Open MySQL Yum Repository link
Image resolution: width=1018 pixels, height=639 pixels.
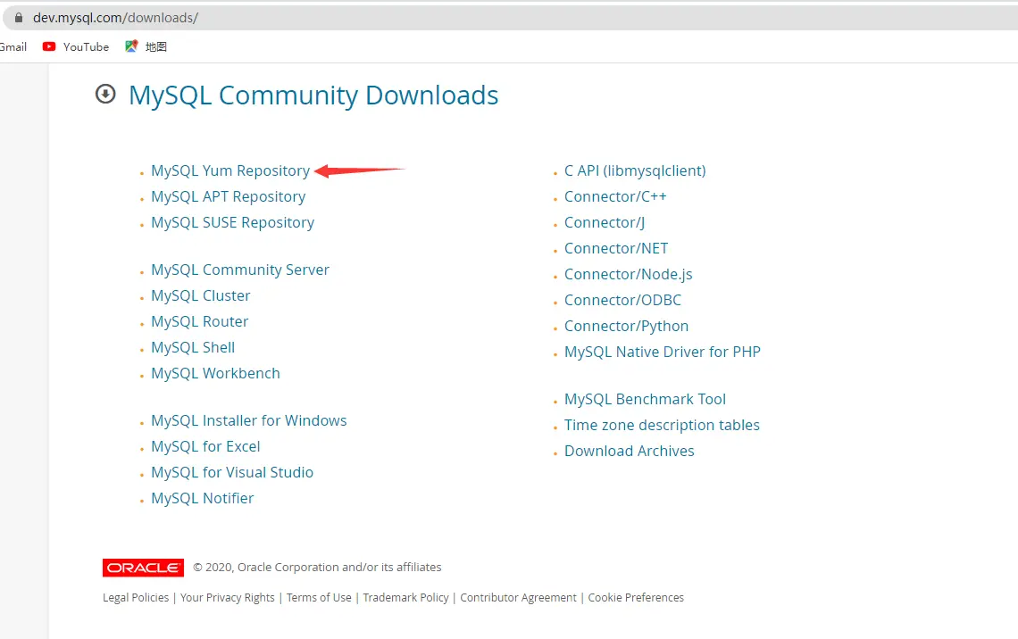pyautogui.click(x=230, y=170)
